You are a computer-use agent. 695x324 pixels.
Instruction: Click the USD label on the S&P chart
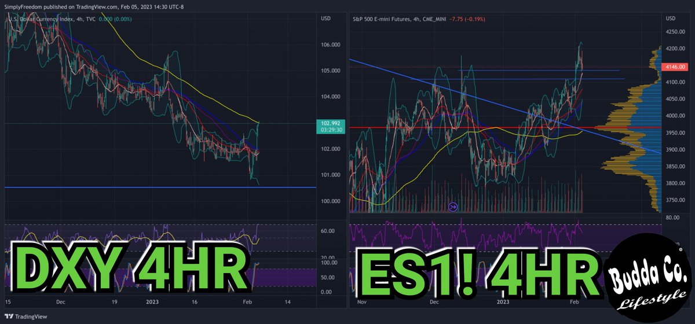point(670,19)
